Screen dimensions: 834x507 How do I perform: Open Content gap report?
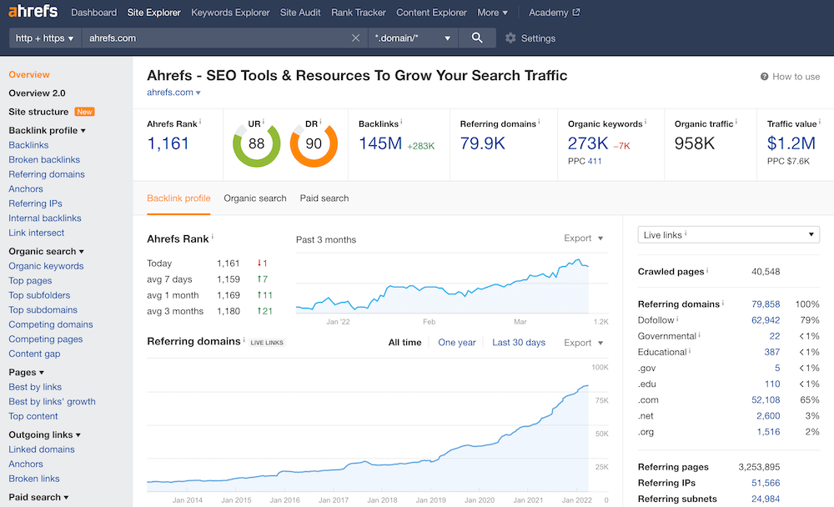coord(34,354)
